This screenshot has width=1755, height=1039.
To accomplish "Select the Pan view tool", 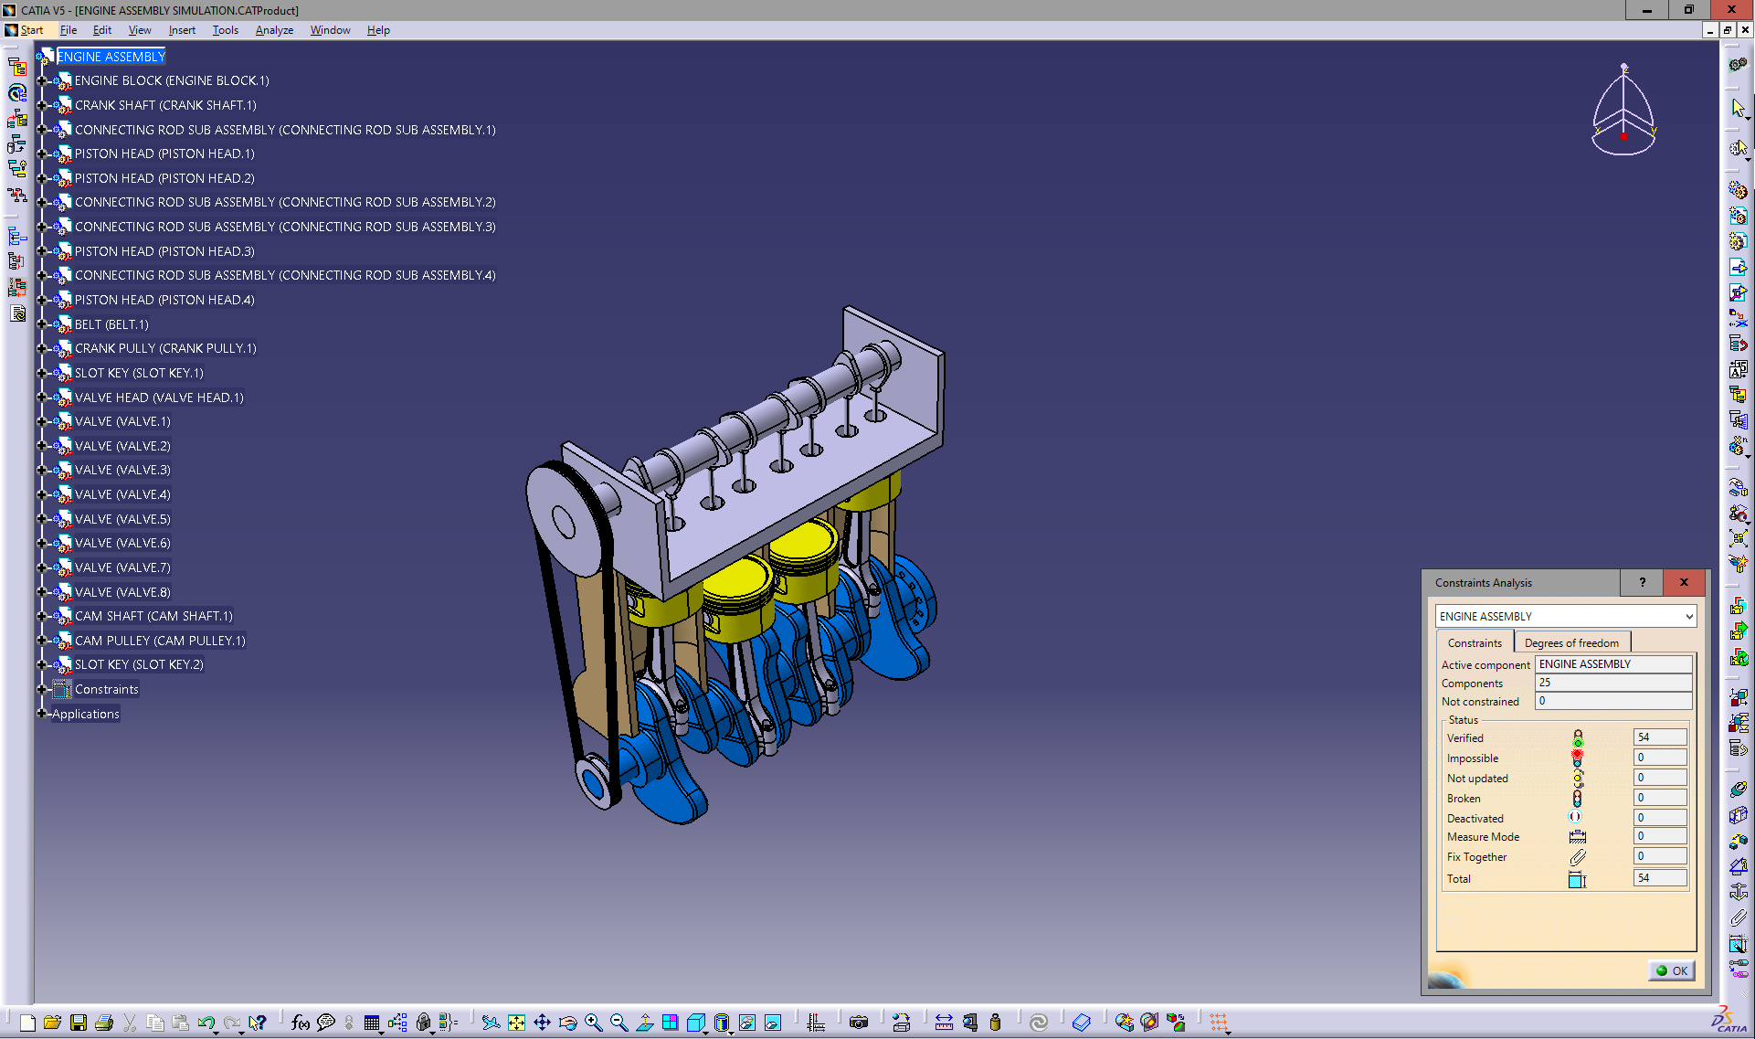I will pos(542,1023).
